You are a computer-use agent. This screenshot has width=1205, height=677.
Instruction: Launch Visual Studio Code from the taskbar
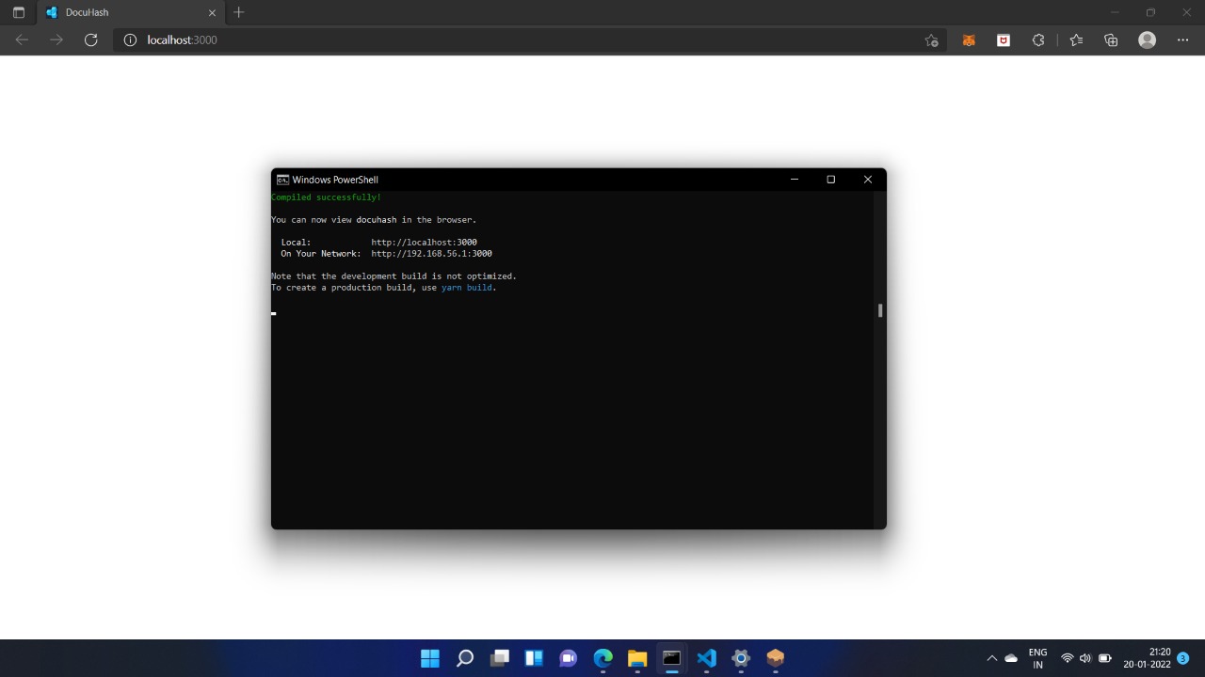pyautogui.click(x=705, y=658)
